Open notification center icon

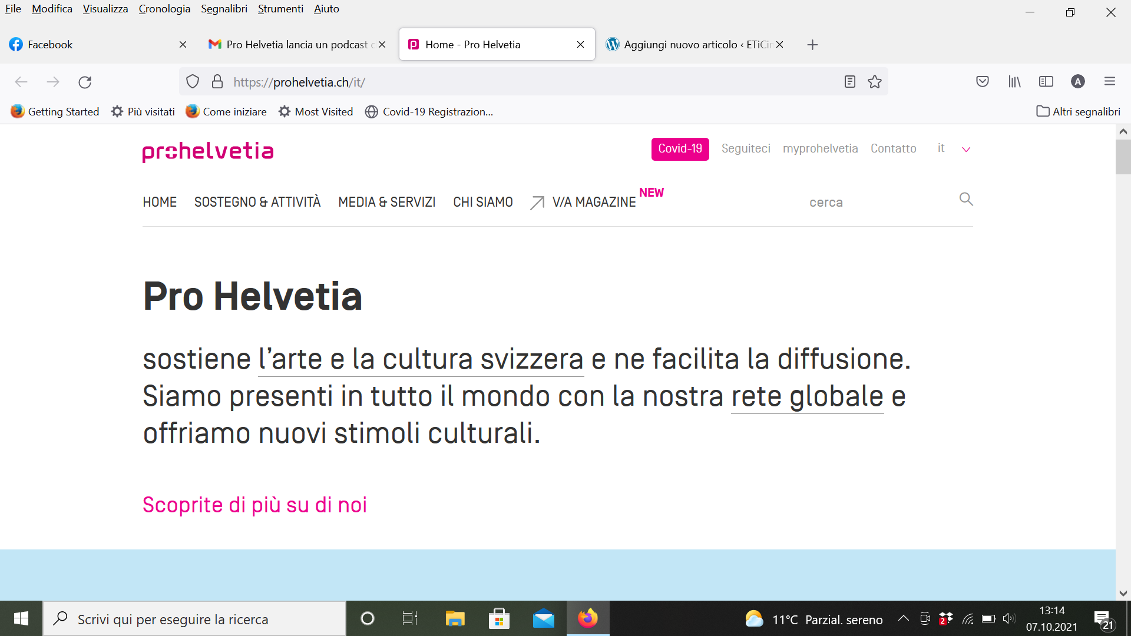(x=1104, y=620)
